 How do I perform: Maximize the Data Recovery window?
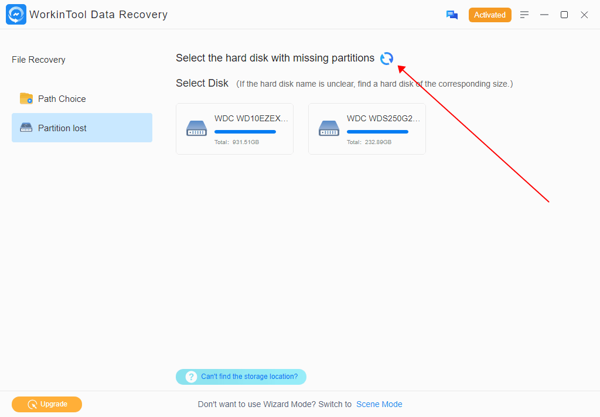point(564,15)
